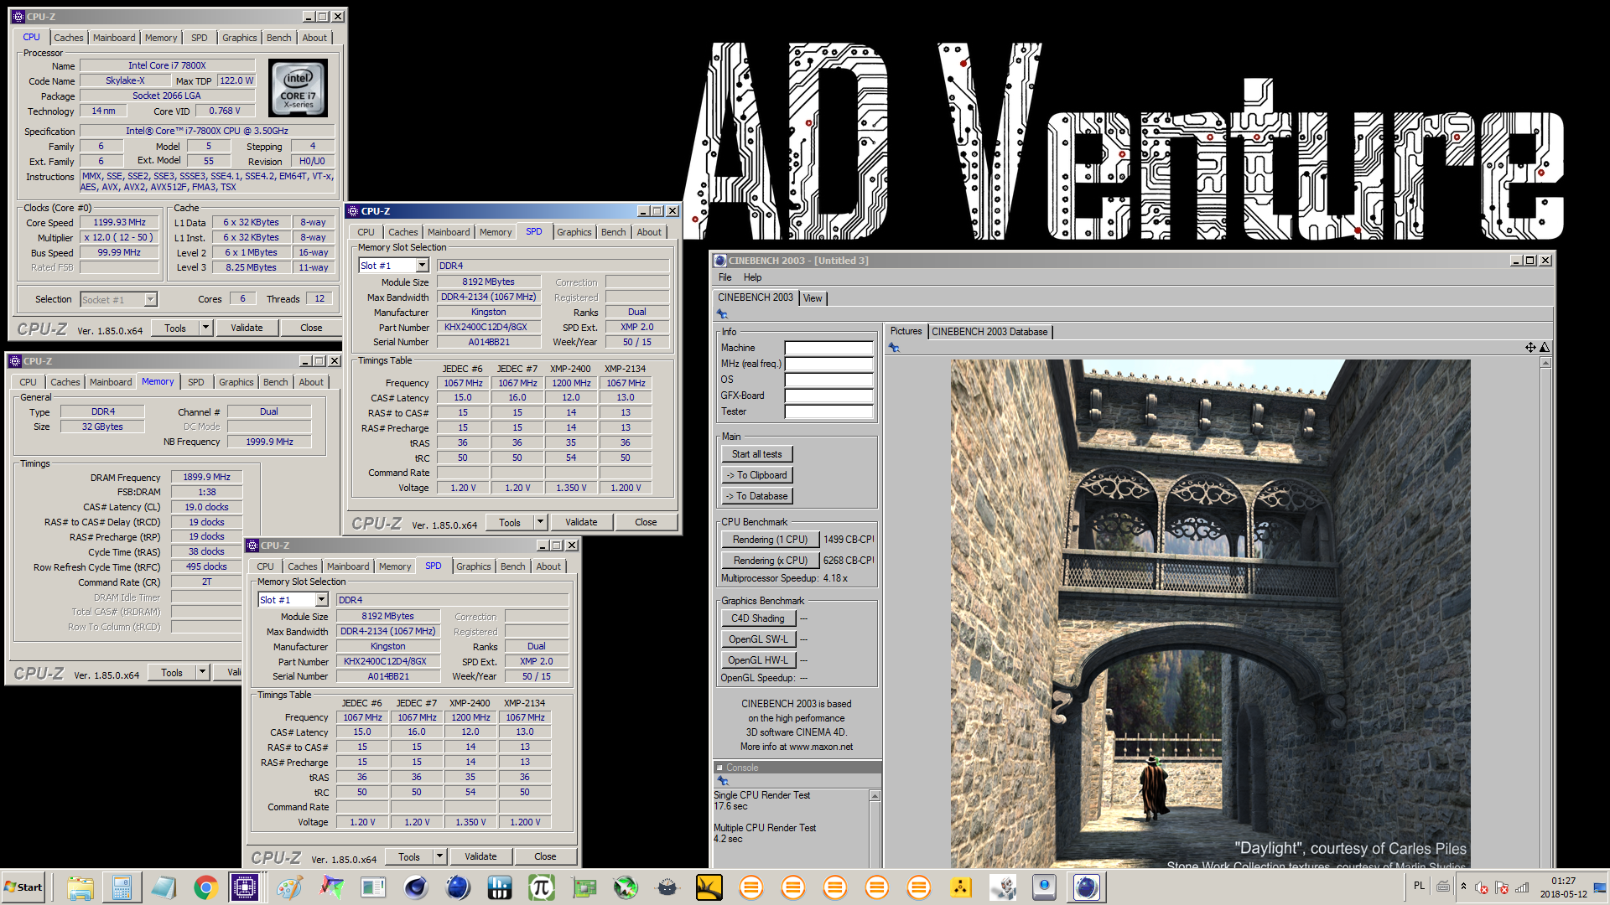Click the pin icon in Console panel
The height and width of the screenshot is (905, 1610).
[x=723, y=781]
